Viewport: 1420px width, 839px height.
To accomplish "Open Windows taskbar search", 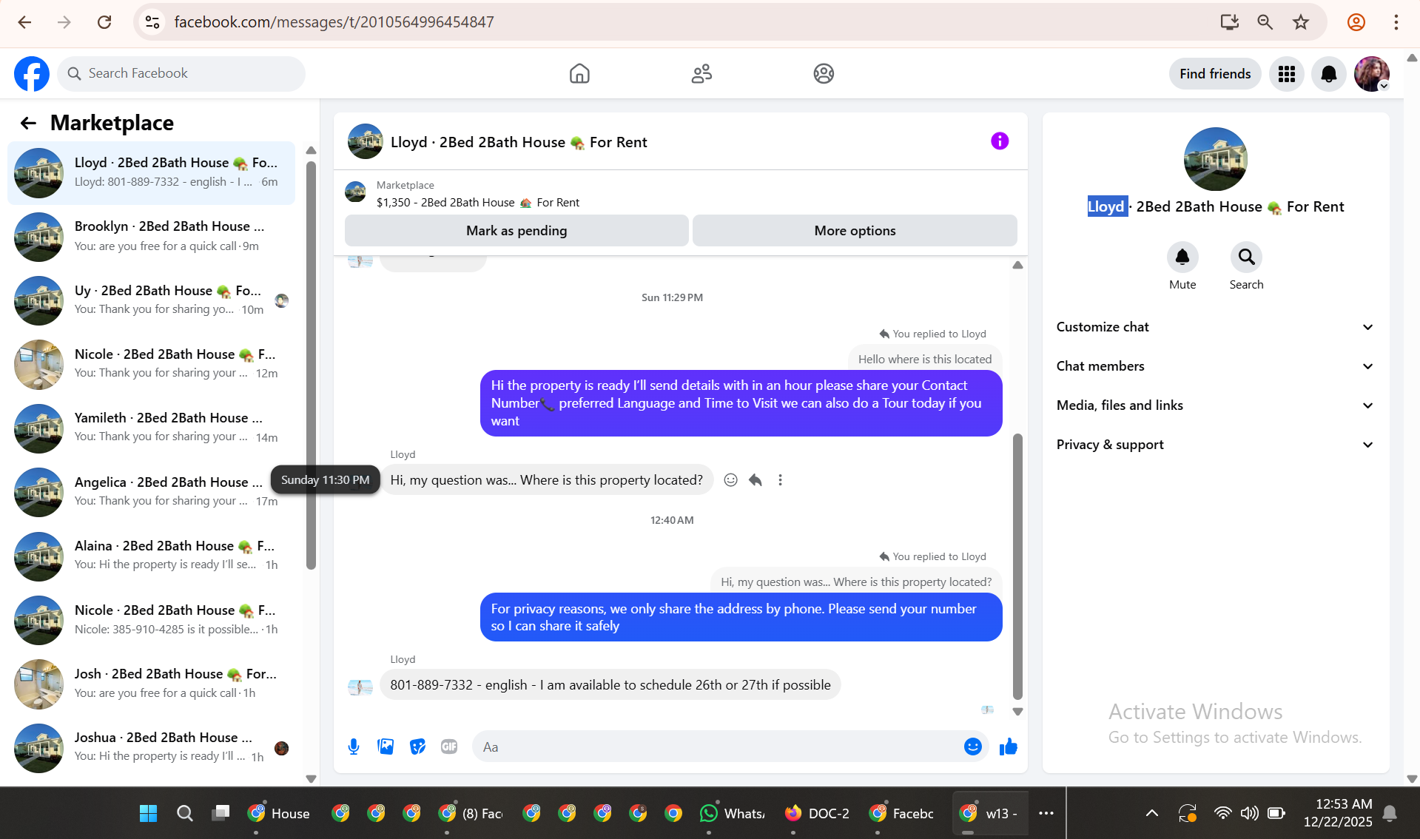I will [x=185, y=813].
